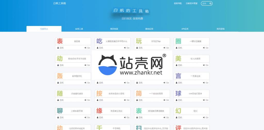The image size is (264, 130).
Task: Click Go on the cxk在线打篮球 card
Action: 206,100
